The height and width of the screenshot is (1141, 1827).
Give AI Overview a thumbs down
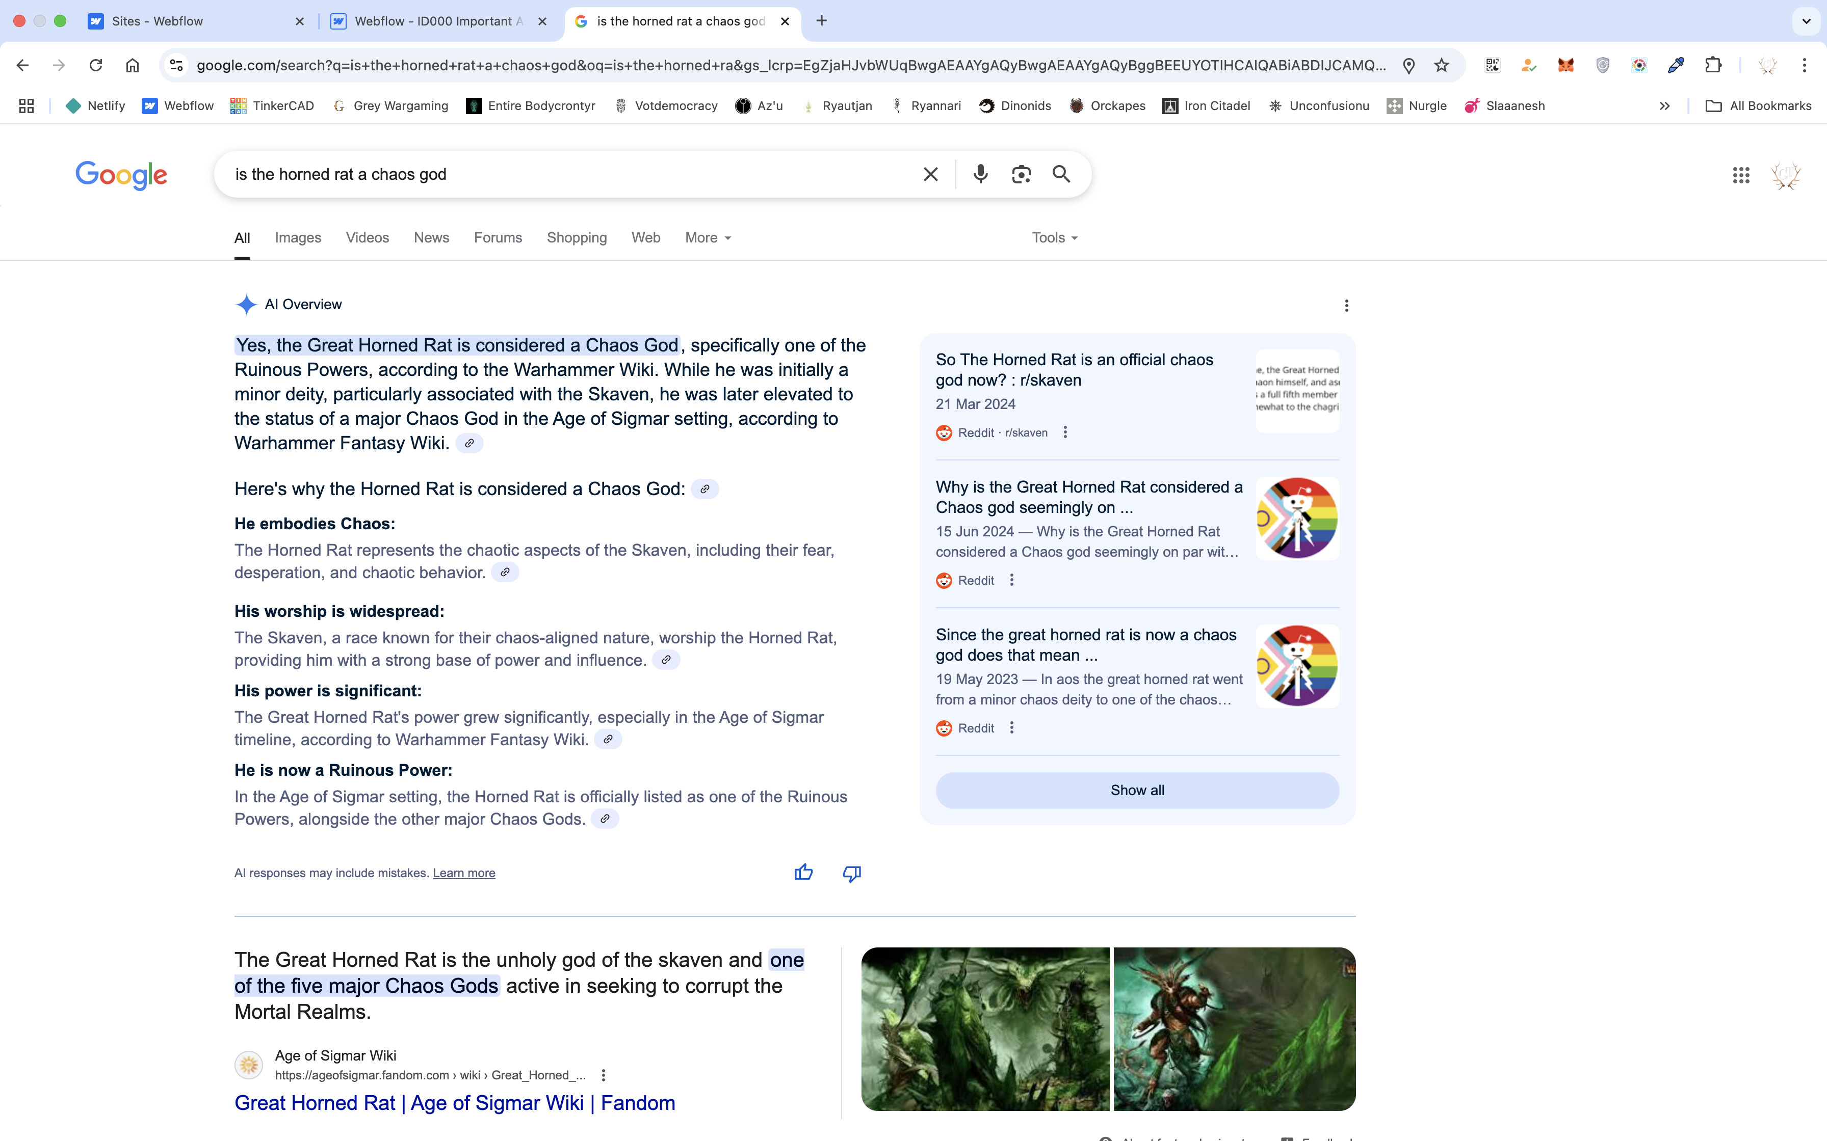coord(852,873)
